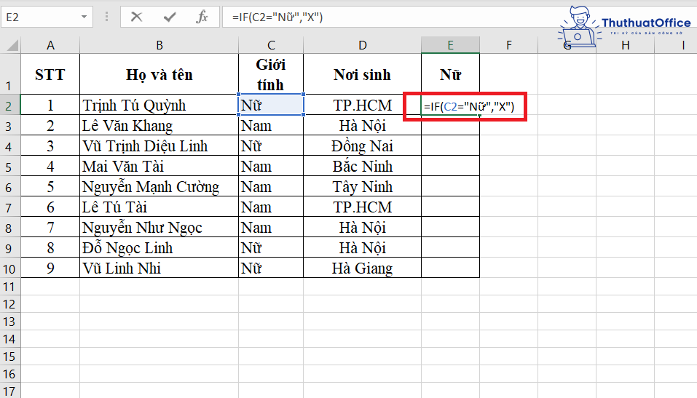Click inside the formula bar text

coord(277,17)
